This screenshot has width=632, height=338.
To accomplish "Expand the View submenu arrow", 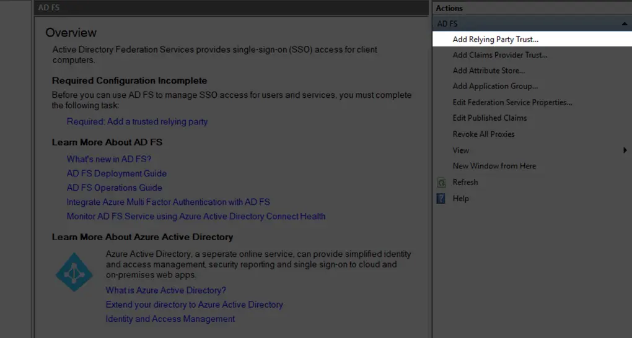I will [x=625, y=150].
